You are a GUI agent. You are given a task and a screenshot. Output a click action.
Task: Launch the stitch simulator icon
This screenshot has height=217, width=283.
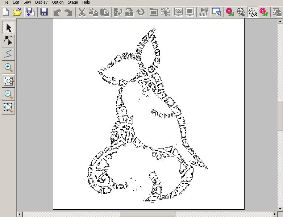tap(203, 12)
